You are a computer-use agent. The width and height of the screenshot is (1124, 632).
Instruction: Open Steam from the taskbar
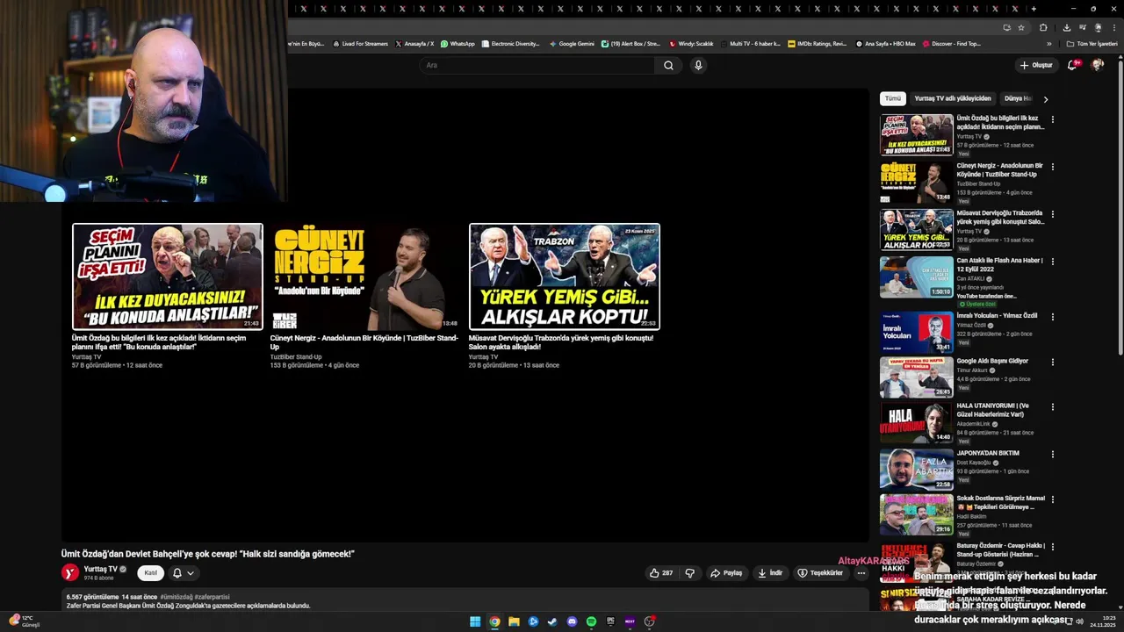[x=552, y=621]
